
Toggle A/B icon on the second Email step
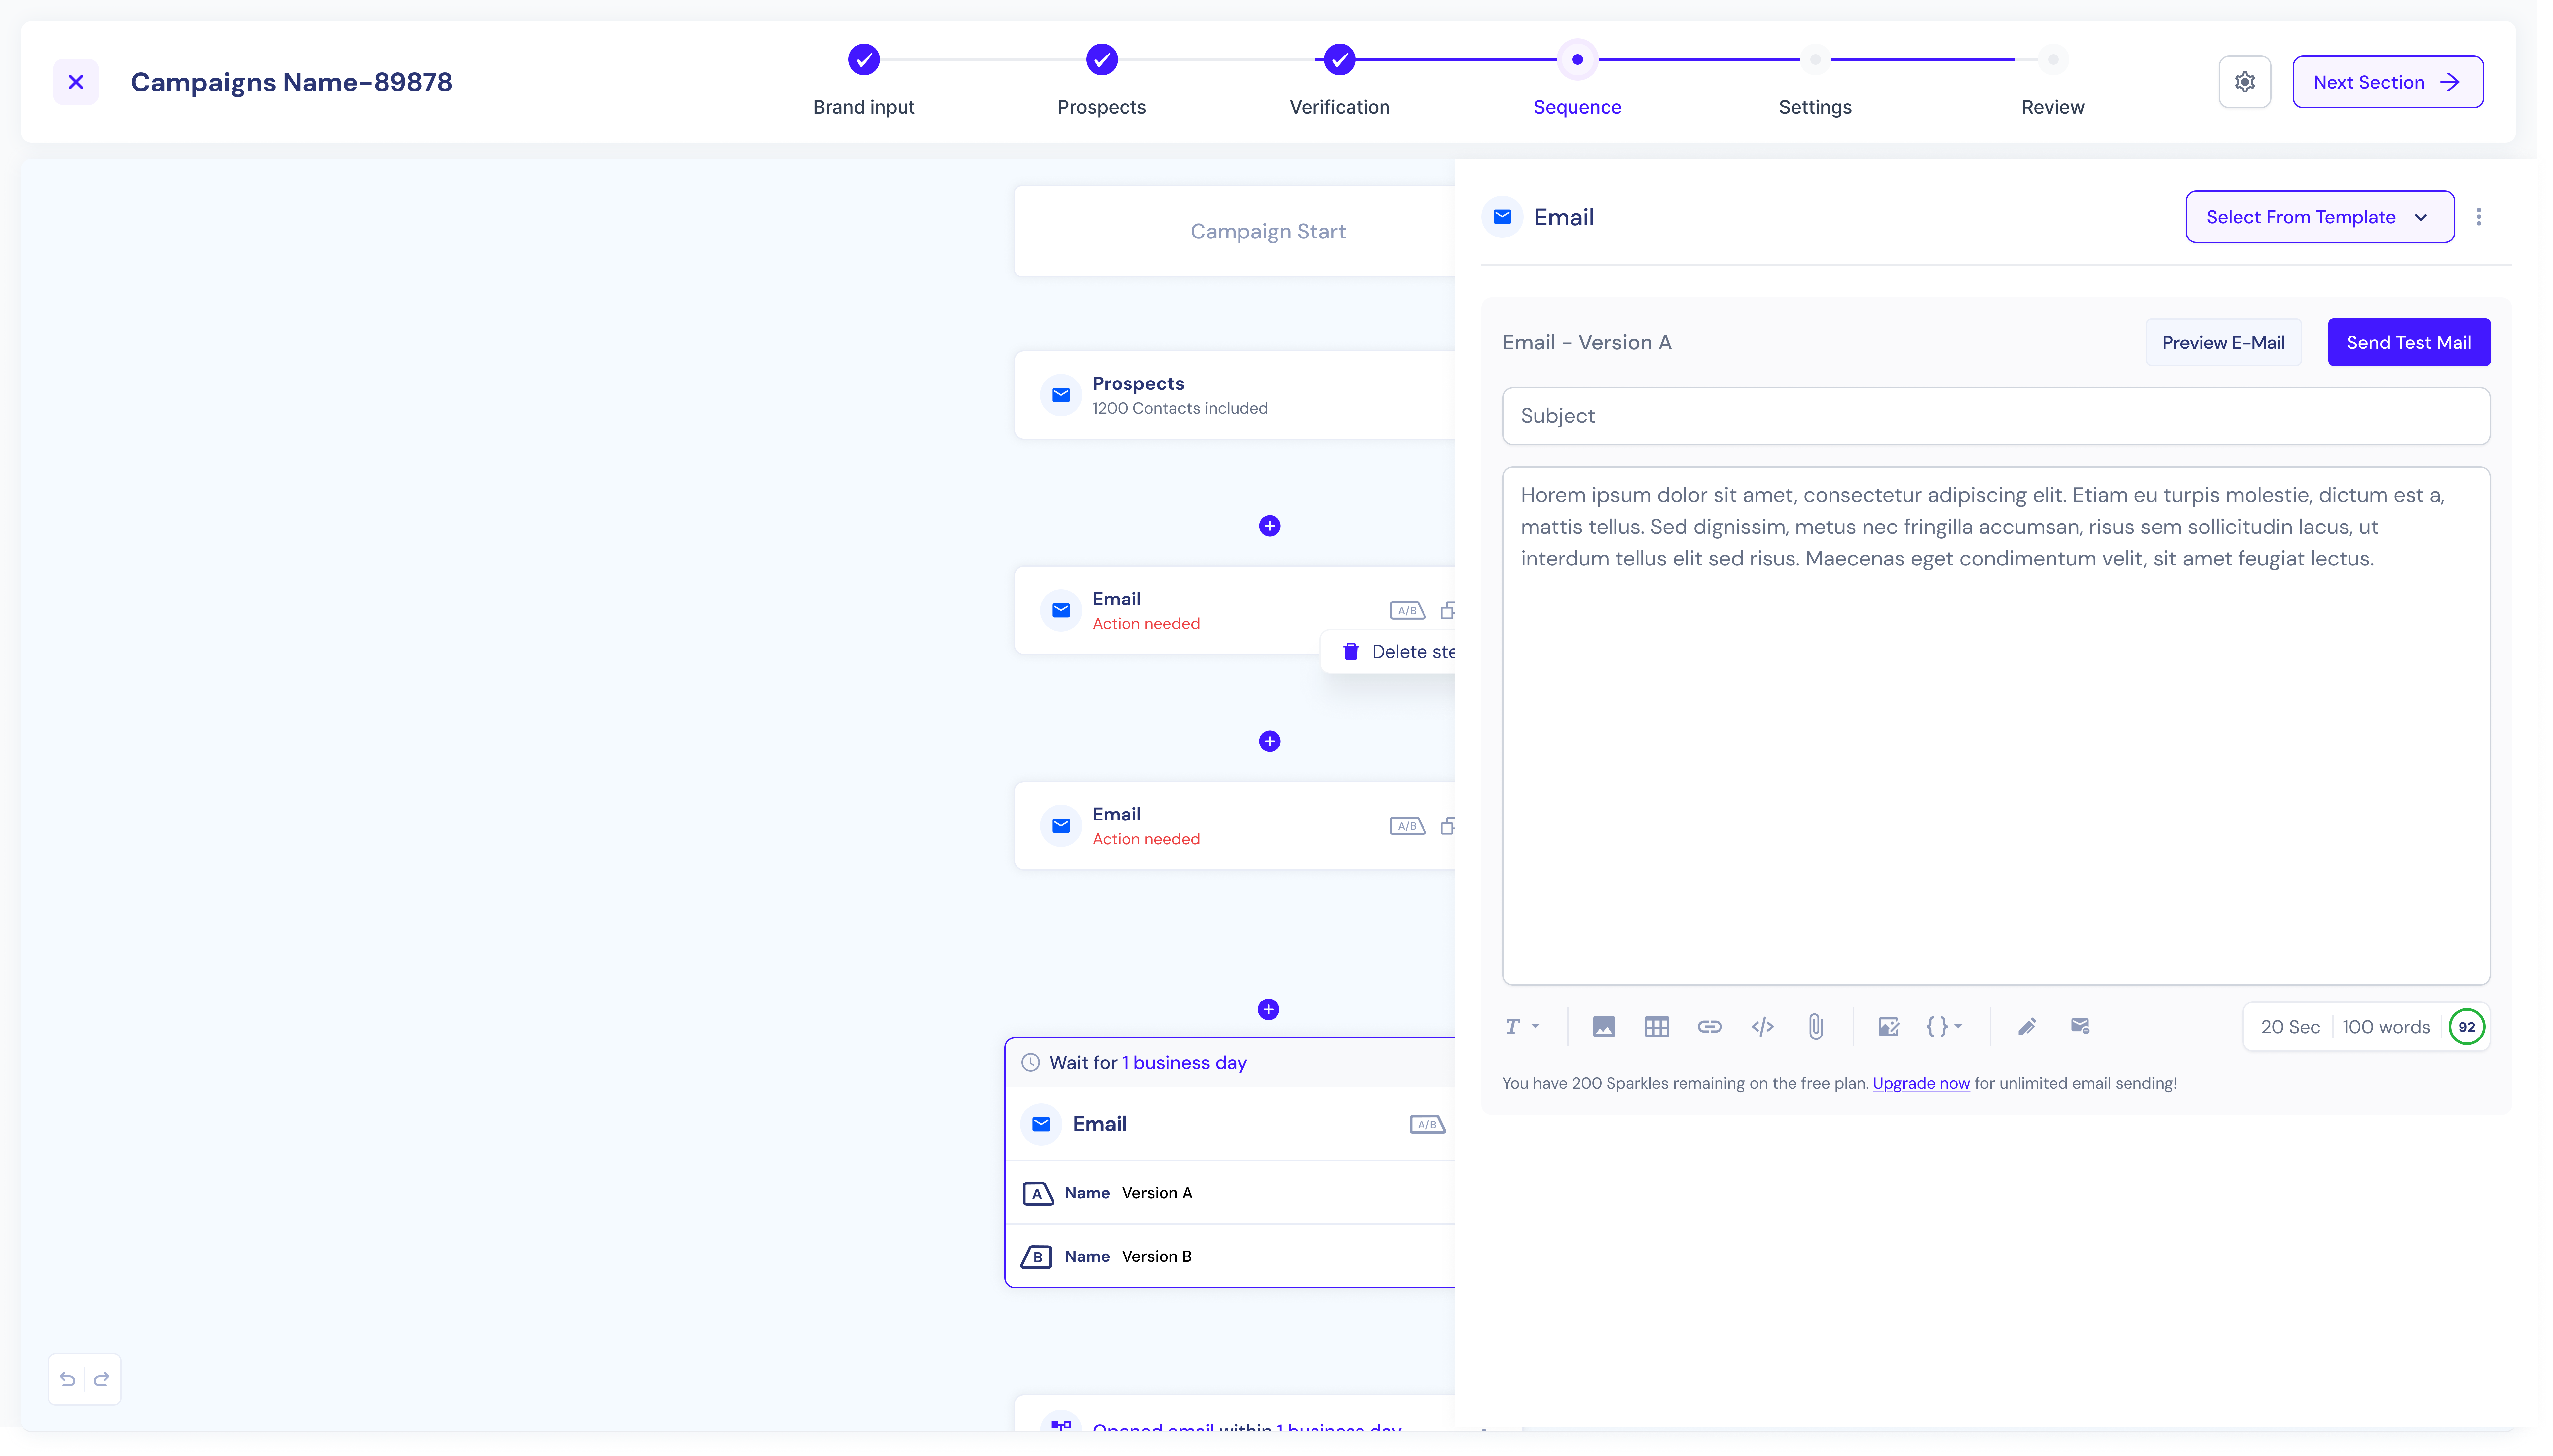point(1407,826)
